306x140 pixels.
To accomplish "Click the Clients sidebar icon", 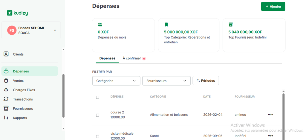I will (x=6, y=54).
